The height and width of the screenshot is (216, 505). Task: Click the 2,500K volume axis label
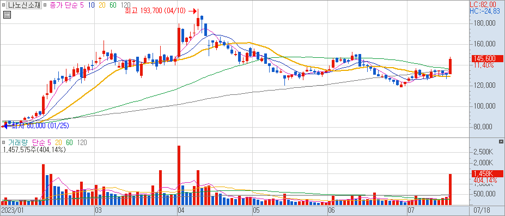[x=483, y=152]
